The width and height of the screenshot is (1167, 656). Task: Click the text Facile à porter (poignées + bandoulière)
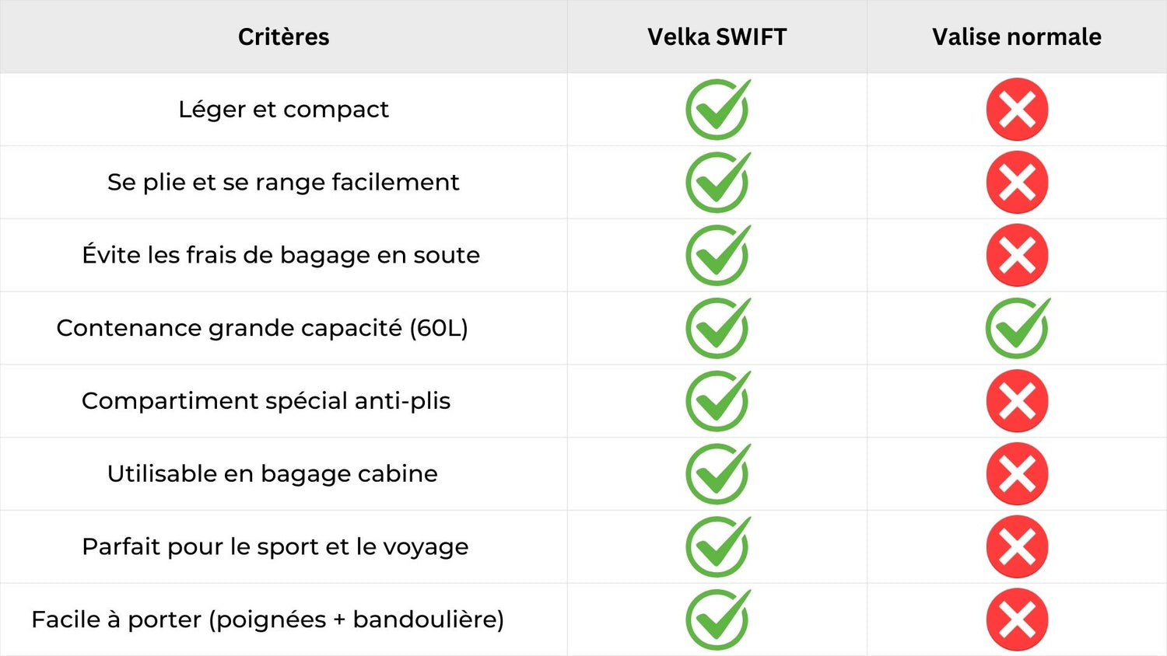click(268, 619)
